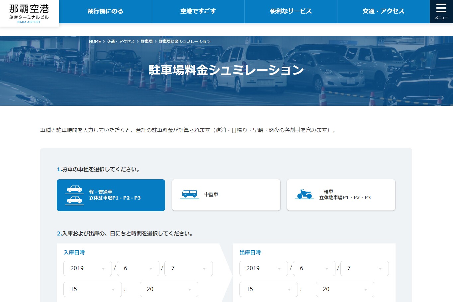Click the page heading 駐車場料金シュミレーション
Image resolution: width=453 pixels, height=302 pixels.
pos(226,70)
